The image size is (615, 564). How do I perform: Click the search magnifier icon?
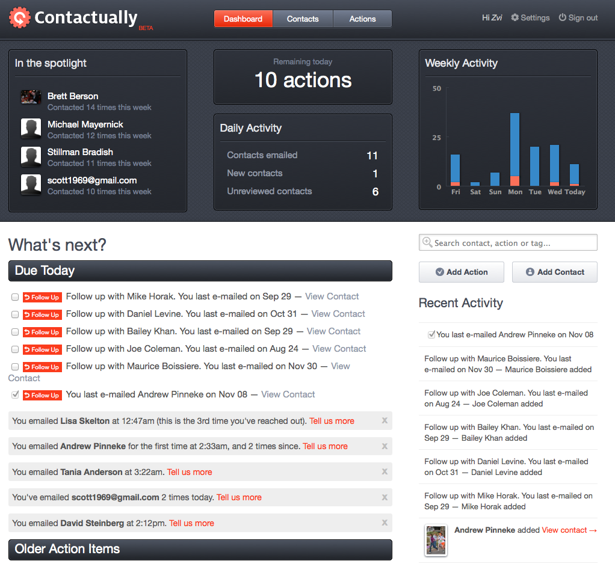tap(427, 242)
